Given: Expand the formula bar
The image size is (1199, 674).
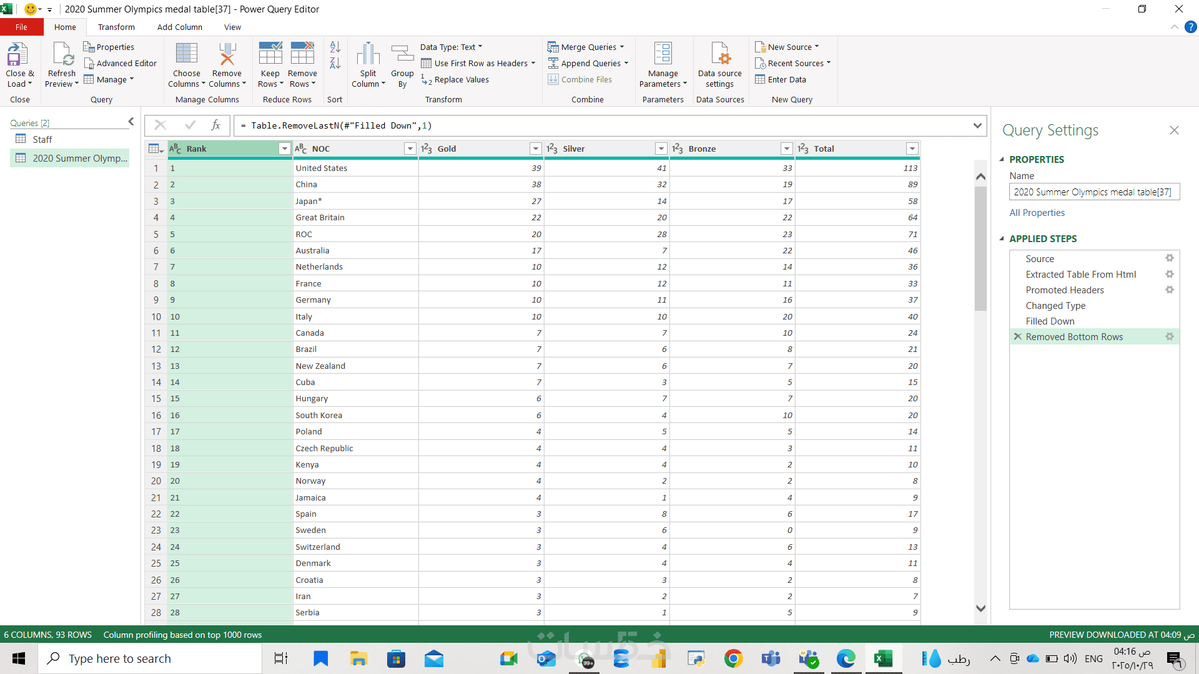Looking at the screenshot, I should (x=977, y=125).
